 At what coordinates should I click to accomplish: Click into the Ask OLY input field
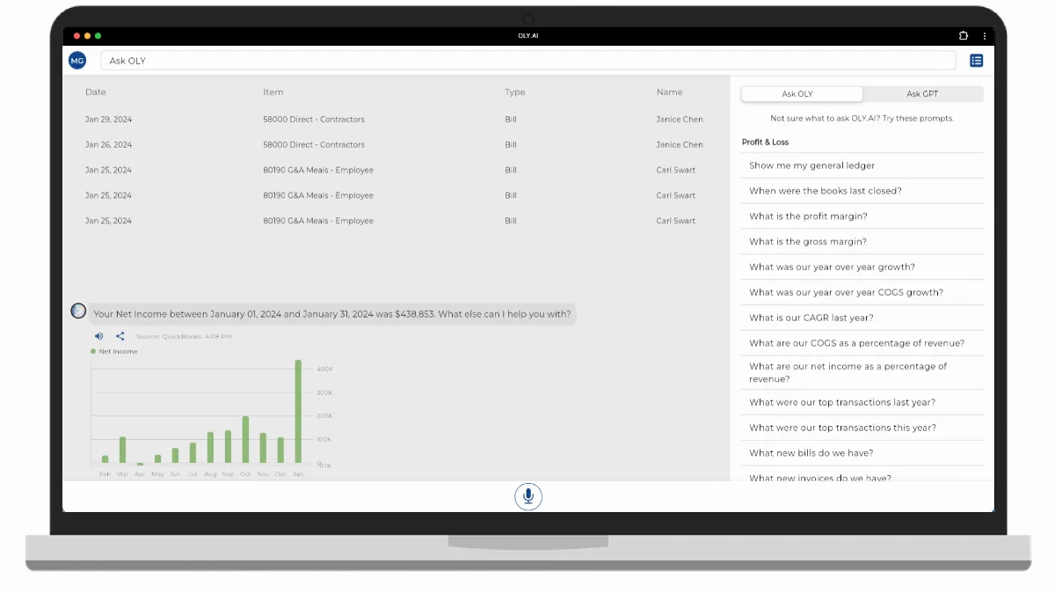click(528, 61)
